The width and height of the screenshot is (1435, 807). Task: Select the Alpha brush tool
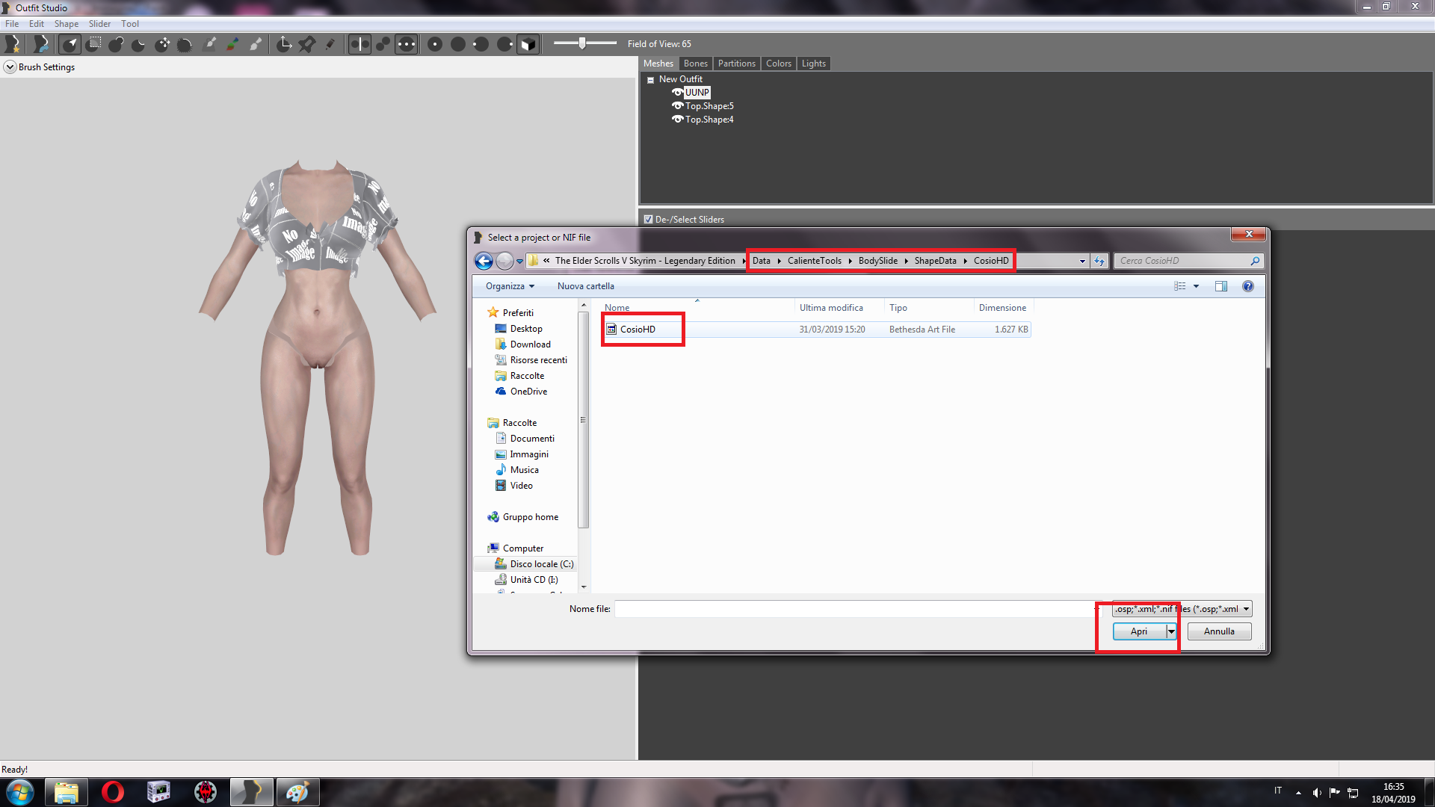pyautogui.click(x=256, y=44)
